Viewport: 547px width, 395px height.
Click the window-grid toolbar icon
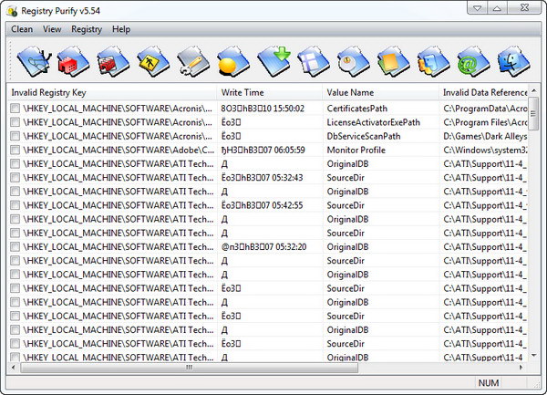[311, 62]
